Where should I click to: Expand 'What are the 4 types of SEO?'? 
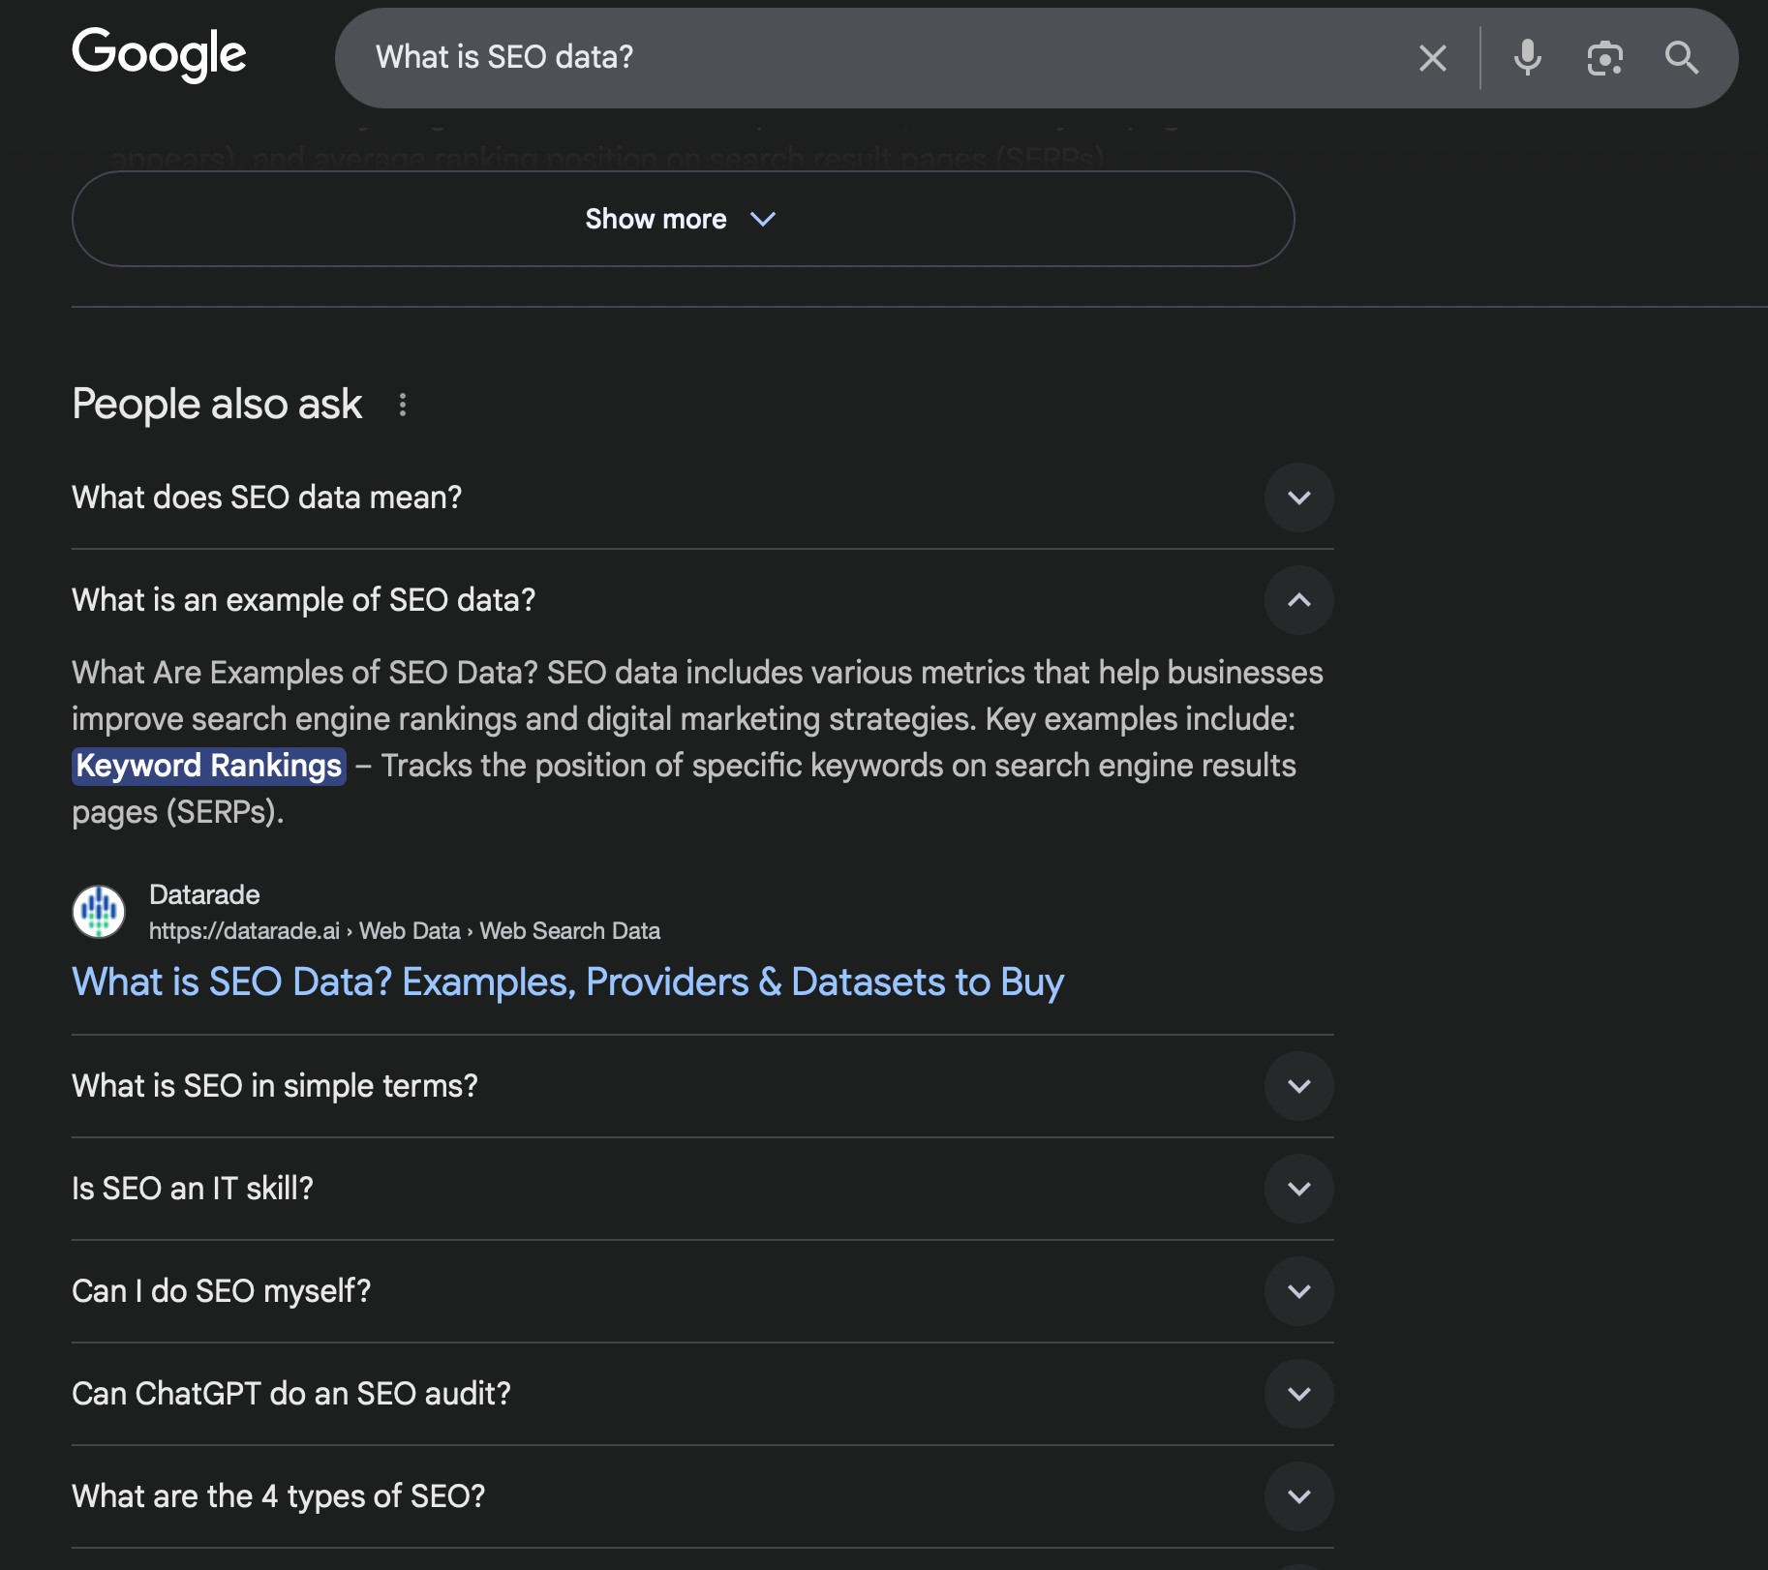(x=1299, y=1496)
